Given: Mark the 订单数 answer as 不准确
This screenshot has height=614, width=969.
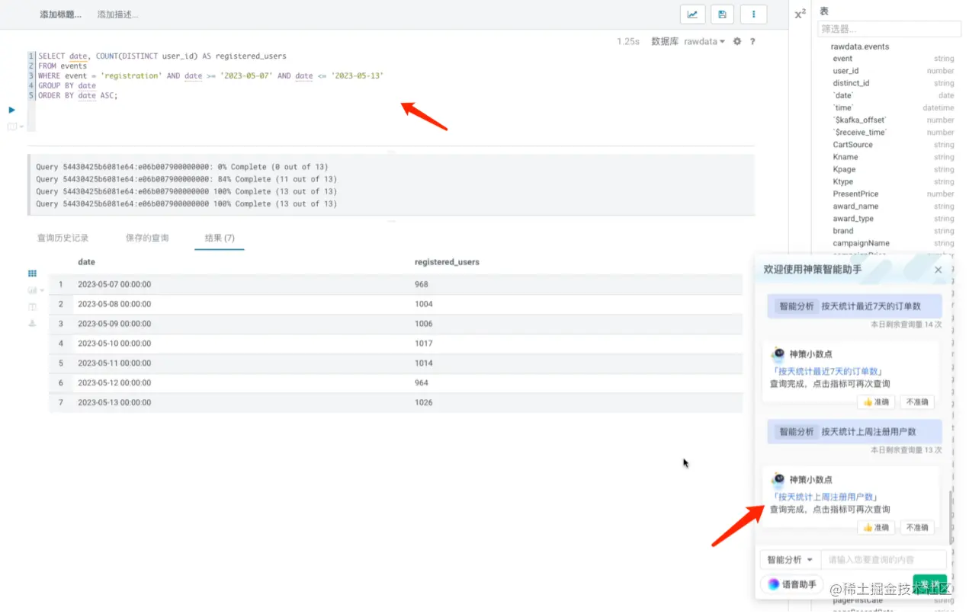Looking at the screenshot, I should (x=917, y=401).
